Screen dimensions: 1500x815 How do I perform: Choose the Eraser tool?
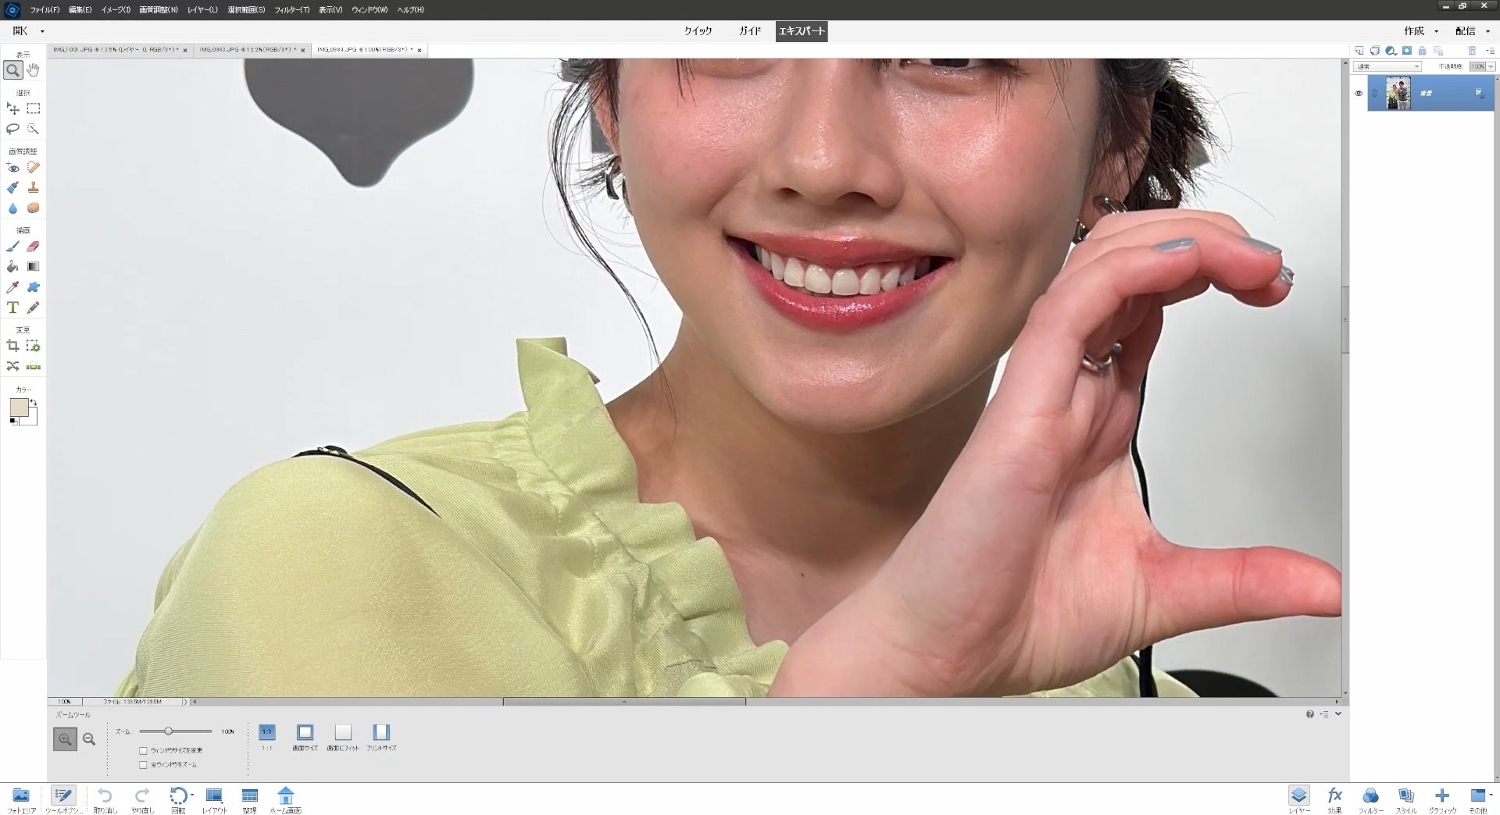click(33, 247)
